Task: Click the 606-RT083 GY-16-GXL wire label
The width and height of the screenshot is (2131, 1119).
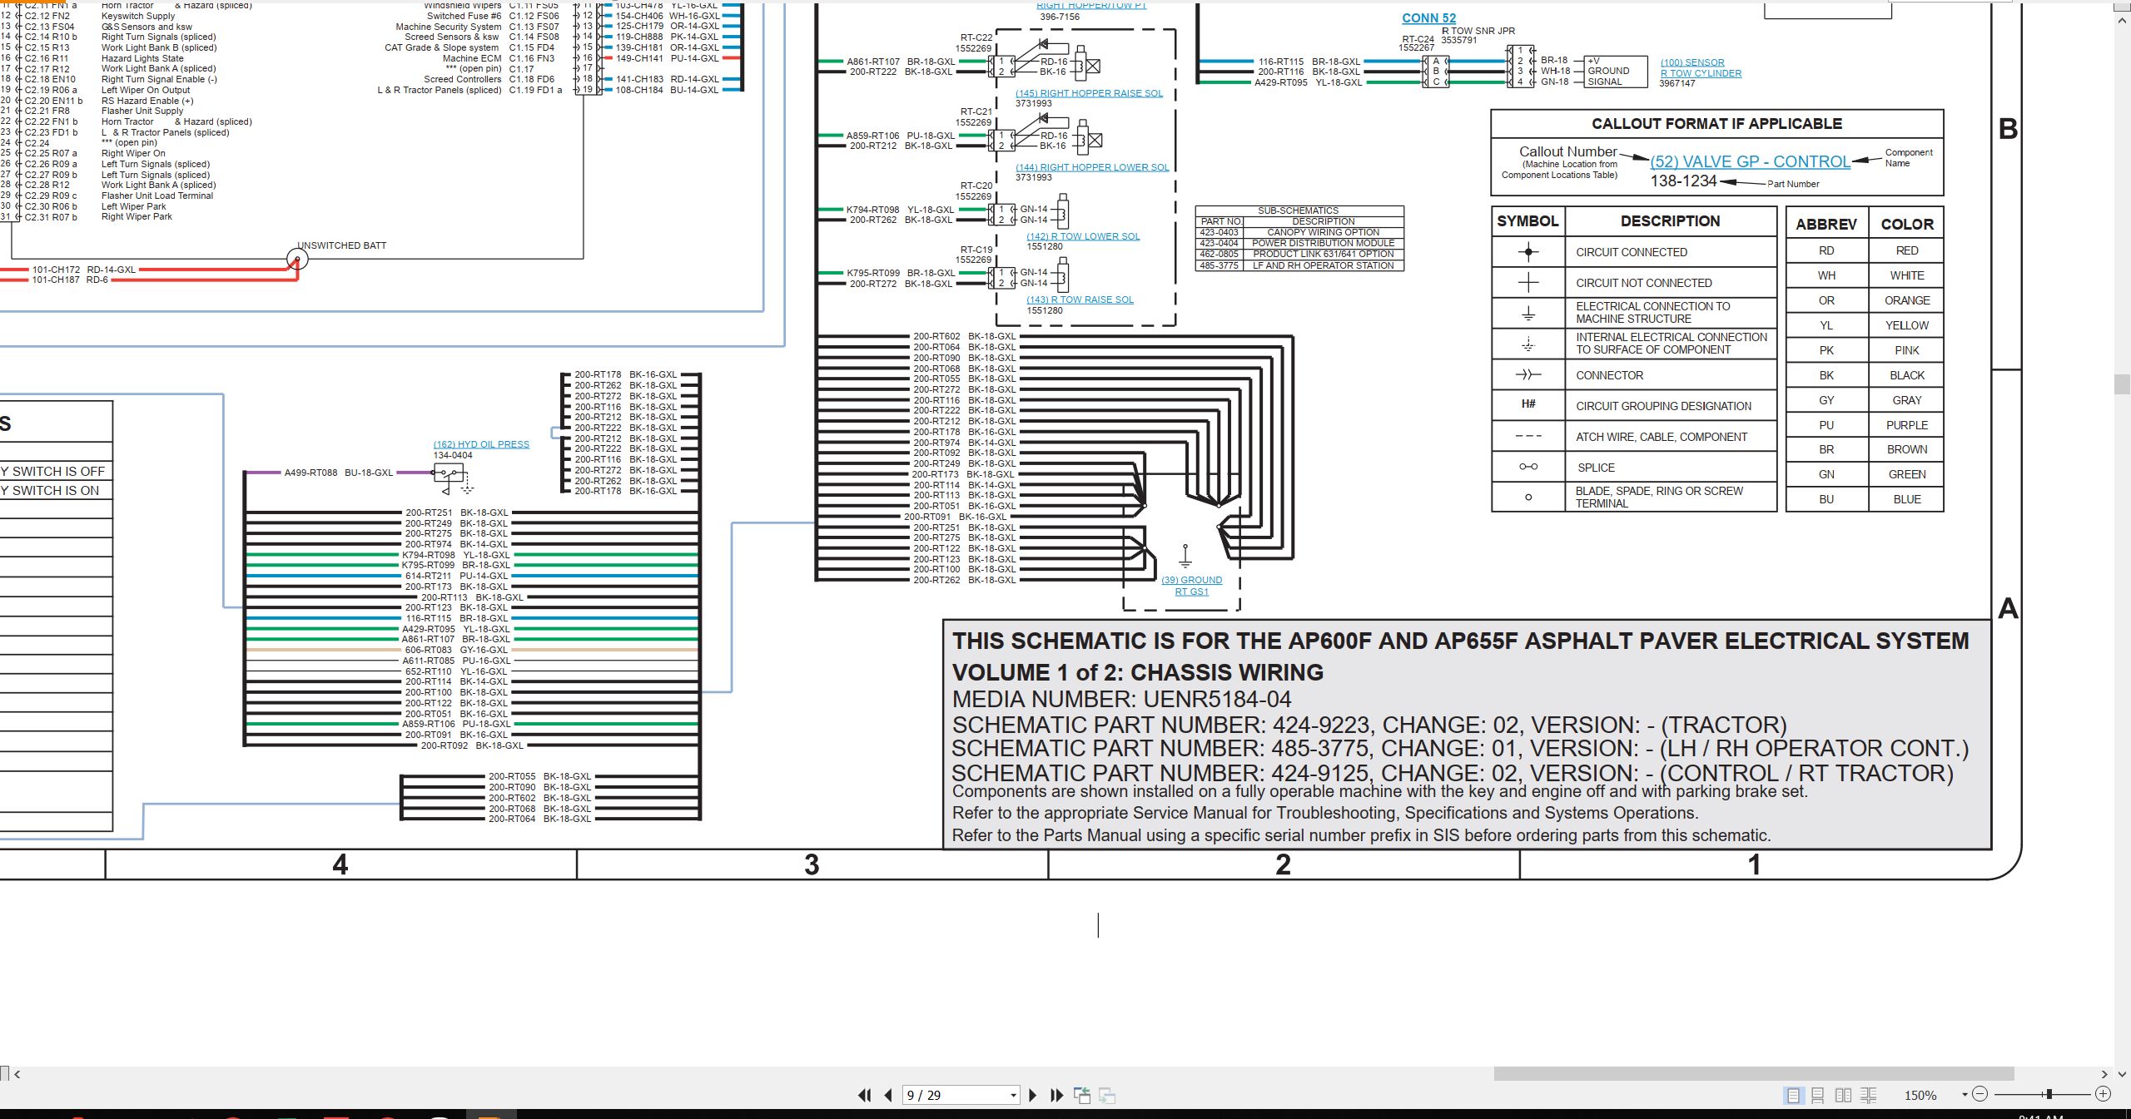Action: click(x=456, y=650)
